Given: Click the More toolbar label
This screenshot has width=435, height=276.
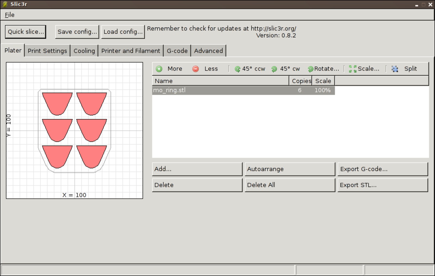Looking at the screenshot, I should (x=175, y=69).
